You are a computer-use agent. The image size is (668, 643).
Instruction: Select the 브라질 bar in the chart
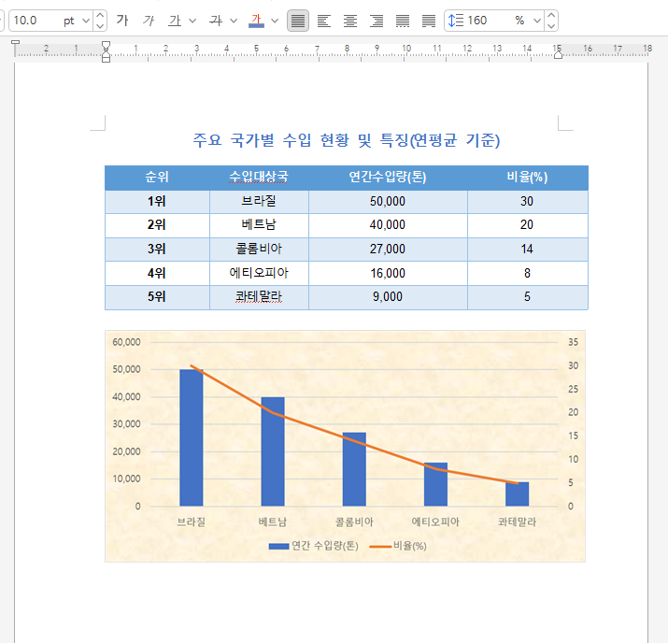[x=192, y=438]
